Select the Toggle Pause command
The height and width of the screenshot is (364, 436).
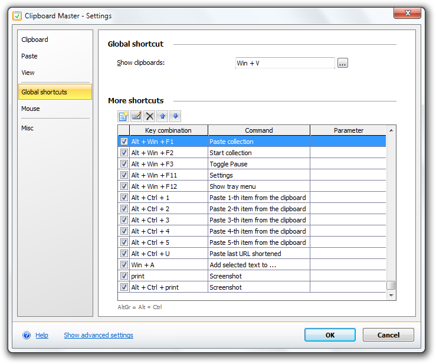click(259, 164)
